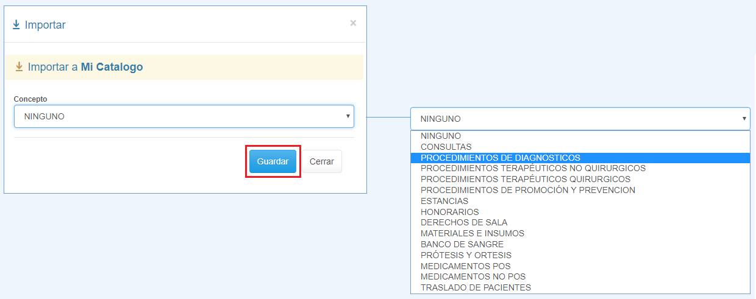This screenshot has height=299, width=756.
Task: Pick BANCO DE SANGRE option
Action: 462,244
